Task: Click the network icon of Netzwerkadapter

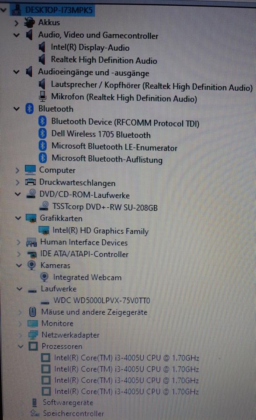Action: 33,335
